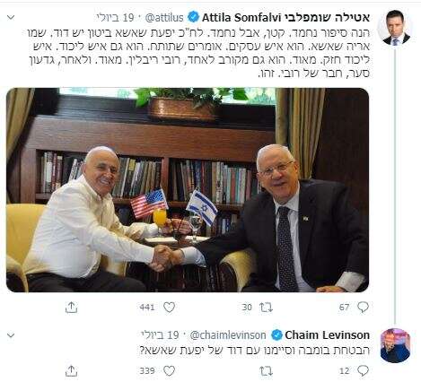The image size is (421, 382).
Task: Retweet Chaim Levinson's reply
Action: (266, 371)
